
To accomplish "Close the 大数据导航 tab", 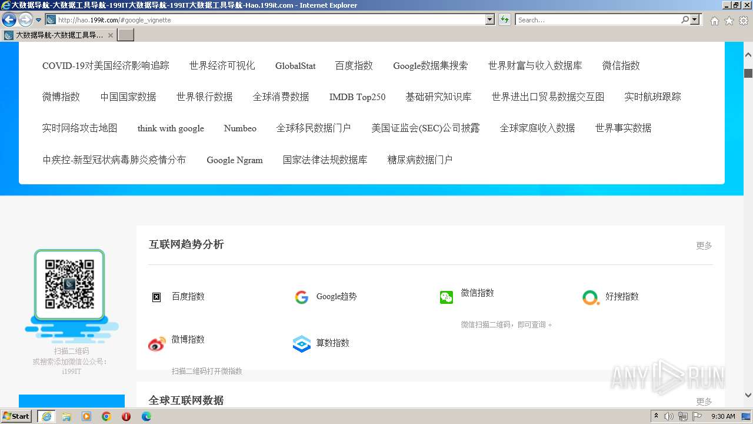I will pos(111,35).
